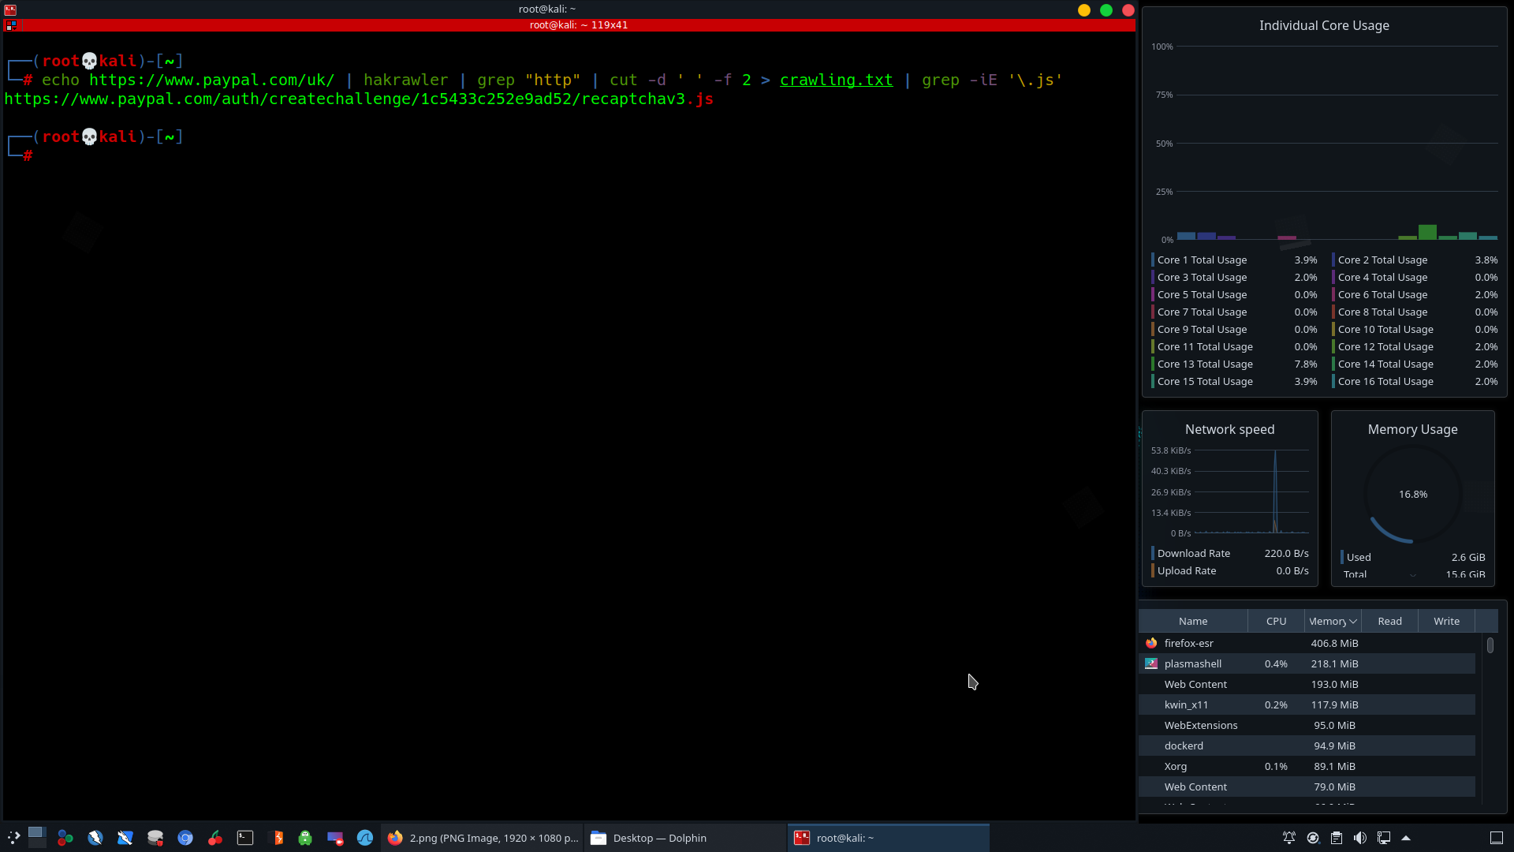The width and height of the screenshot is (1514, 852).
Task: Switch to the Firefox 2.png window
Action: [x=483, y=838]
